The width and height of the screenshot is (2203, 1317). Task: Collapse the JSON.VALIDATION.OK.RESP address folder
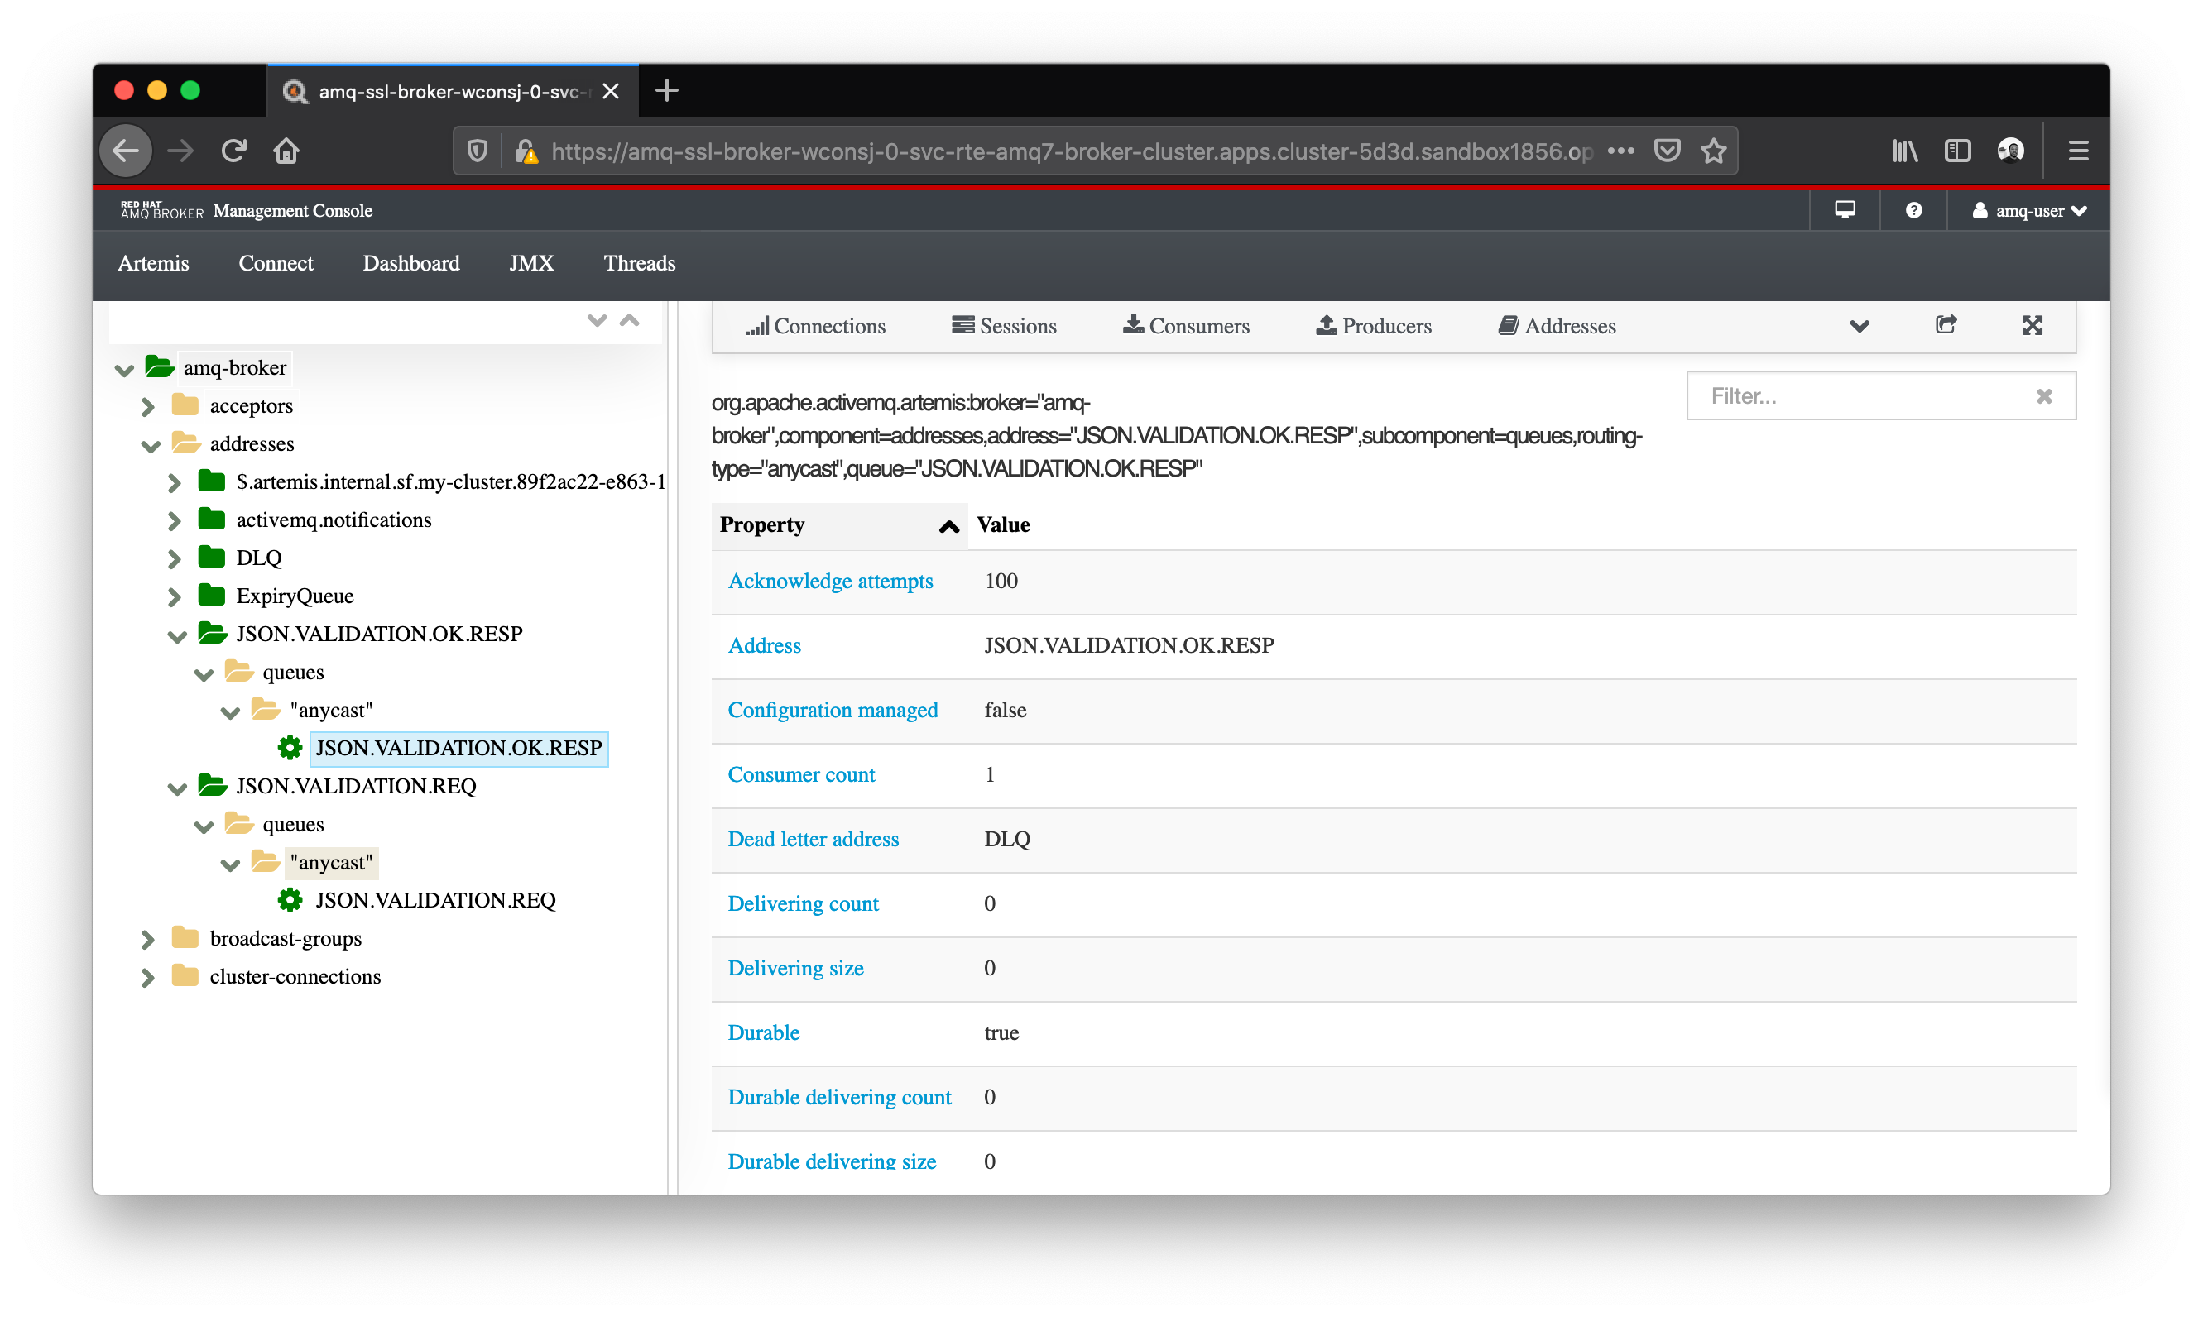click(x=178, y=636)
